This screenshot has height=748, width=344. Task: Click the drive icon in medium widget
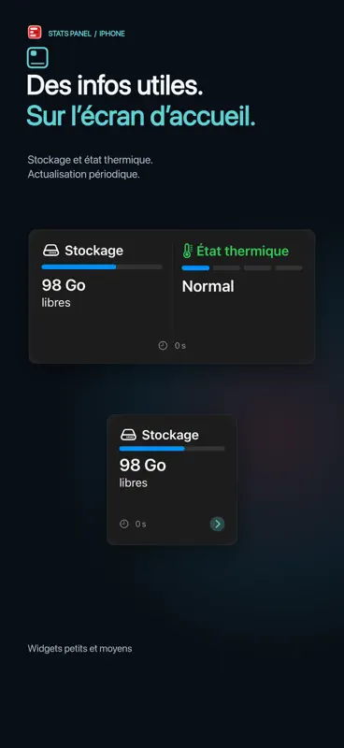[51, 250]
